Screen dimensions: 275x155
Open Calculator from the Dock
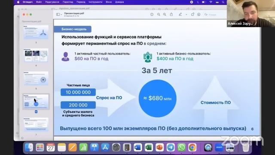pyautogui.click(x=127, y=147)
